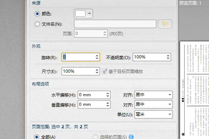Increase 水平偏移 with up arrow
Viewport: 209px width, 139px height.
pos(108,93)
